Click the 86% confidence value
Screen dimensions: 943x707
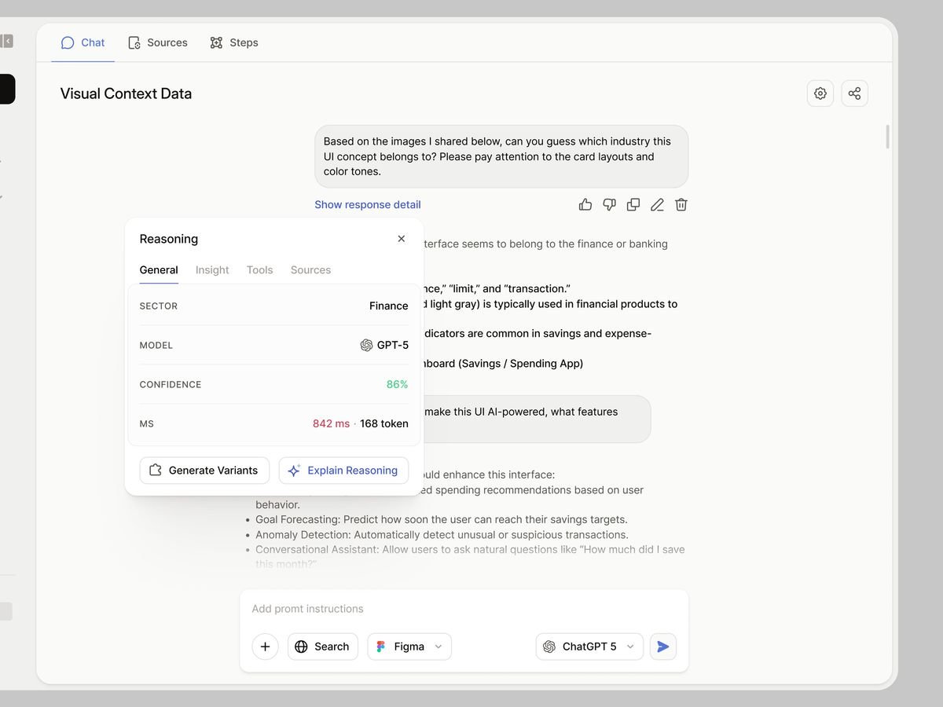(398, 384)
